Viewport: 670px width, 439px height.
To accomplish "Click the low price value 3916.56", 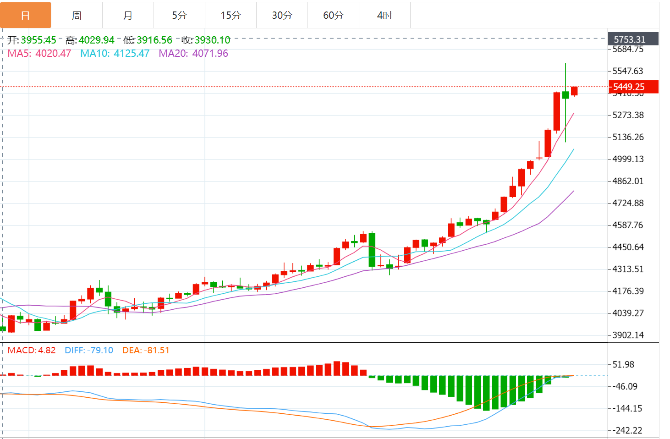I will point(154,40).
